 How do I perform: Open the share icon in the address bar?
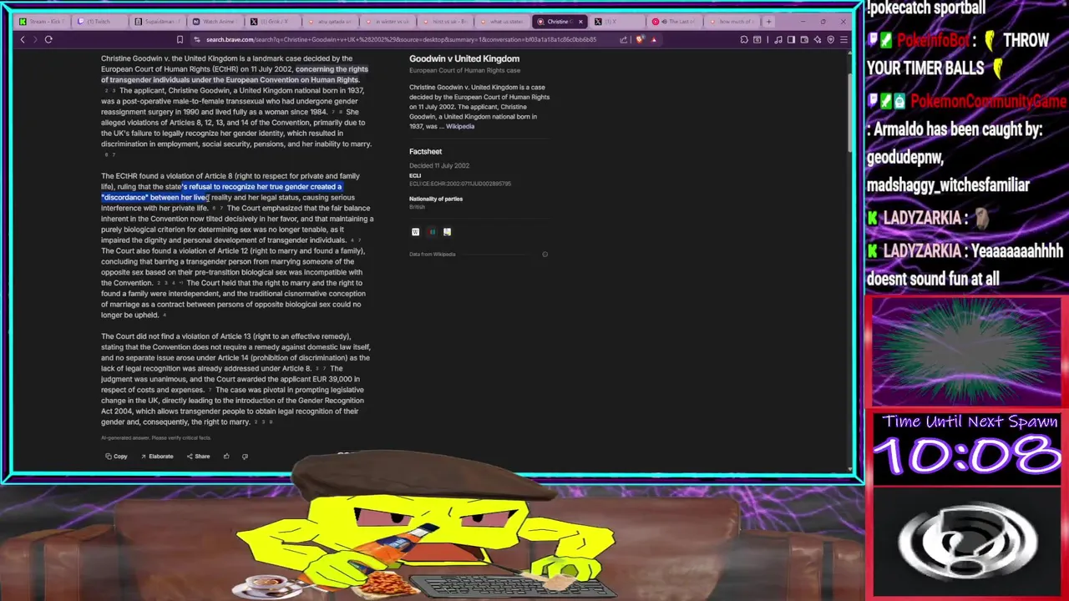pyautogui.click(x=623, y=39)
